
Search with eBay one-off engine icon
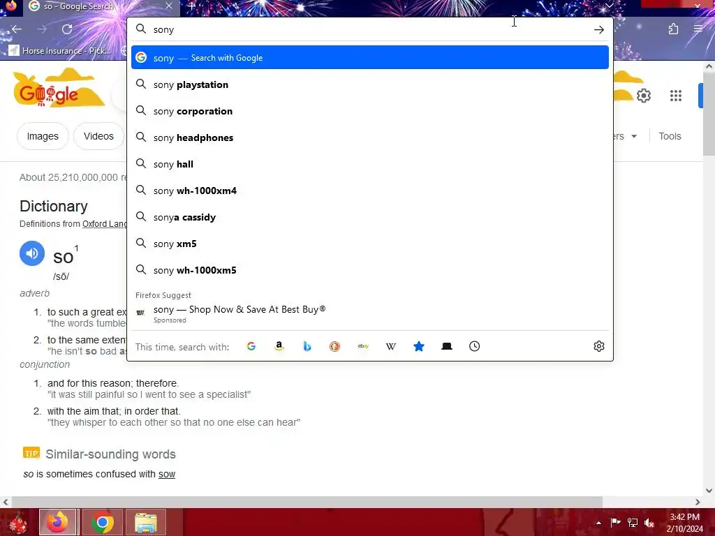[x=363, y=346]
